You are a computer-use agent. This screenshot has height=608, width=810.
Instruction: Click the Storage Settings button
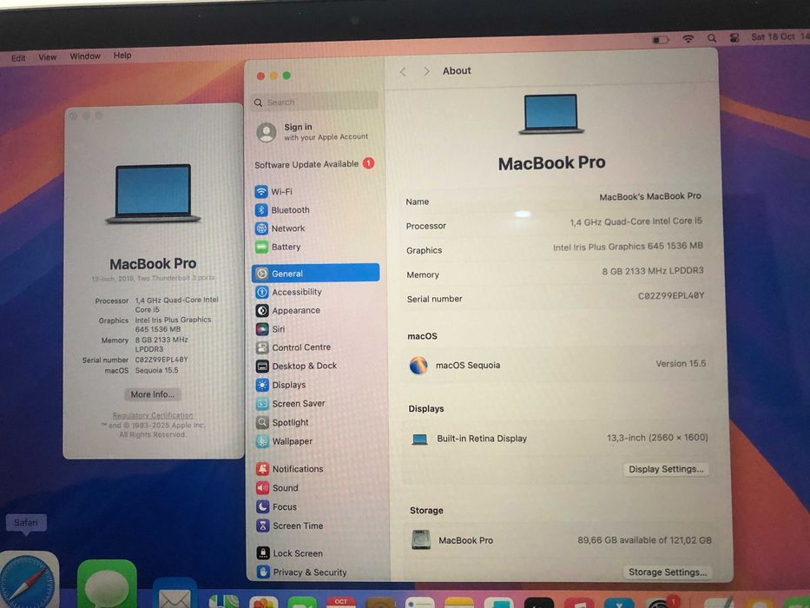click(x=668, y=572)
